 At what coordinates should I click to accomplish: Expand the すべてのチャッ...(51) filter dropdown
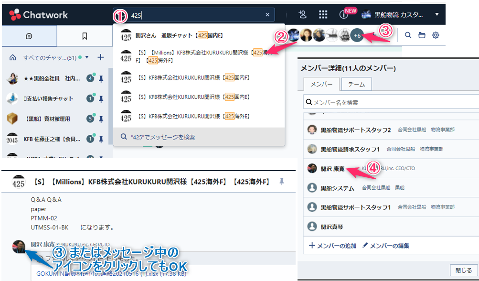[87, 57]
